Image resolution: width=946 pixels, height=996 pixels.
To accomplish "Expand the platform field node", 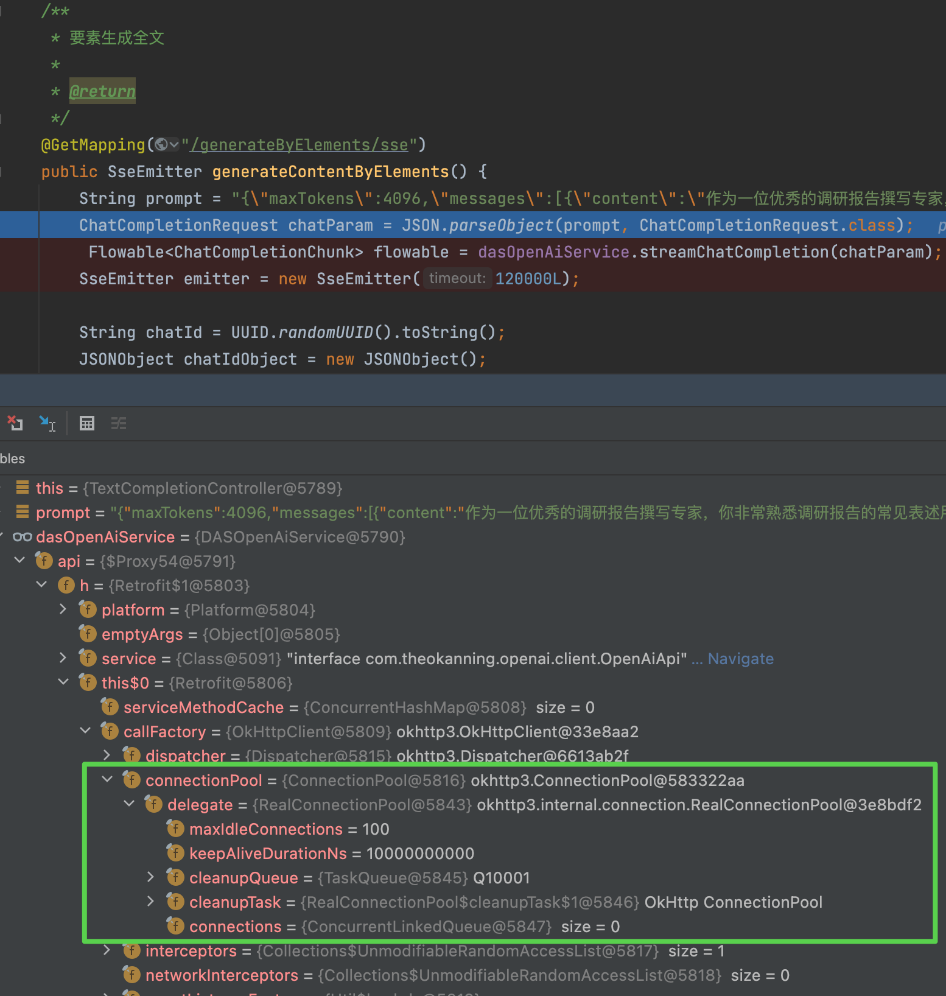I will [63, 609].
